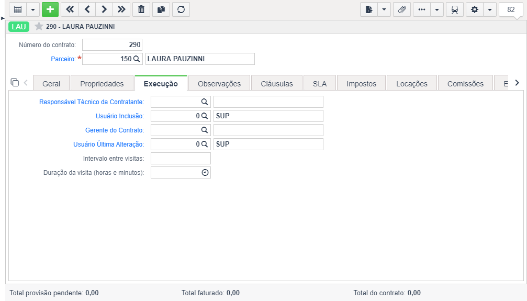Viewport: 527px width, 301px height.
Task: Open the export document icon
Action: [369, 9]
